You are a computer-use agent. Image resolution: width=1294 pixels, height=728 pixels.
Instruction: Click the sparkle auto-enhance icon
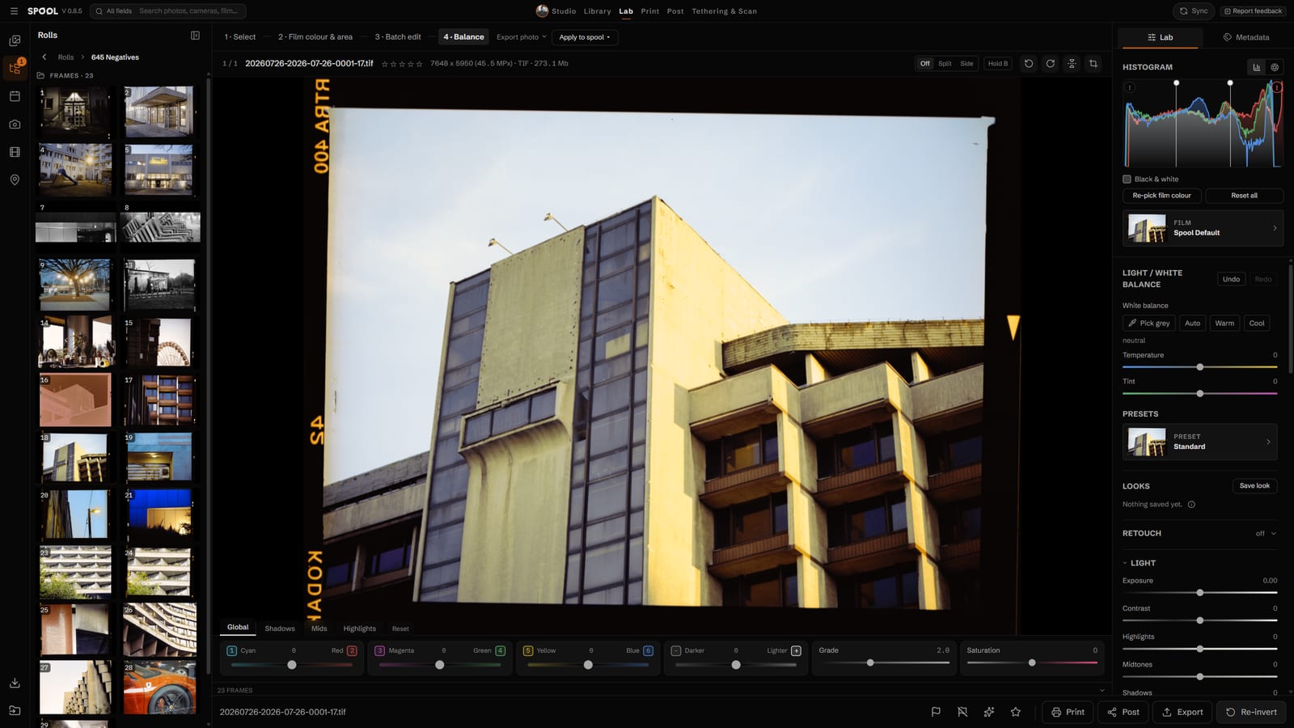989,712
